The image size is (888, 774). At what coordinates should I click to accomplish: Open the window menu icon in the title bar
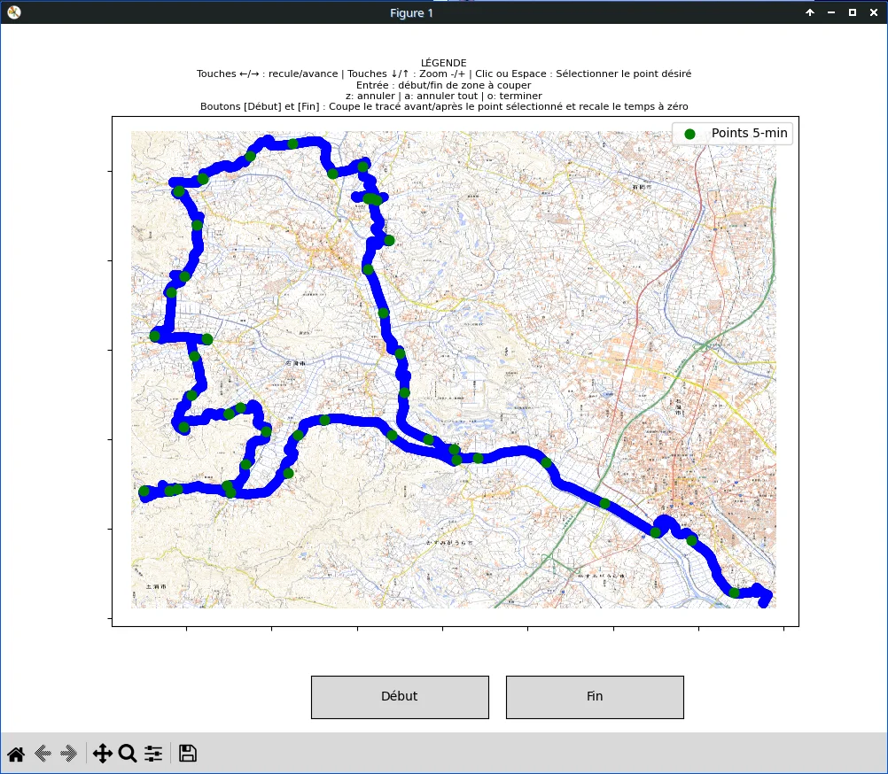[14, 12]
